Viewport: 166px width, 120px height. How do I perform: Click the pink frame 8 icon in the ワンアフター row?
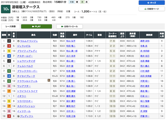point(9,86)
